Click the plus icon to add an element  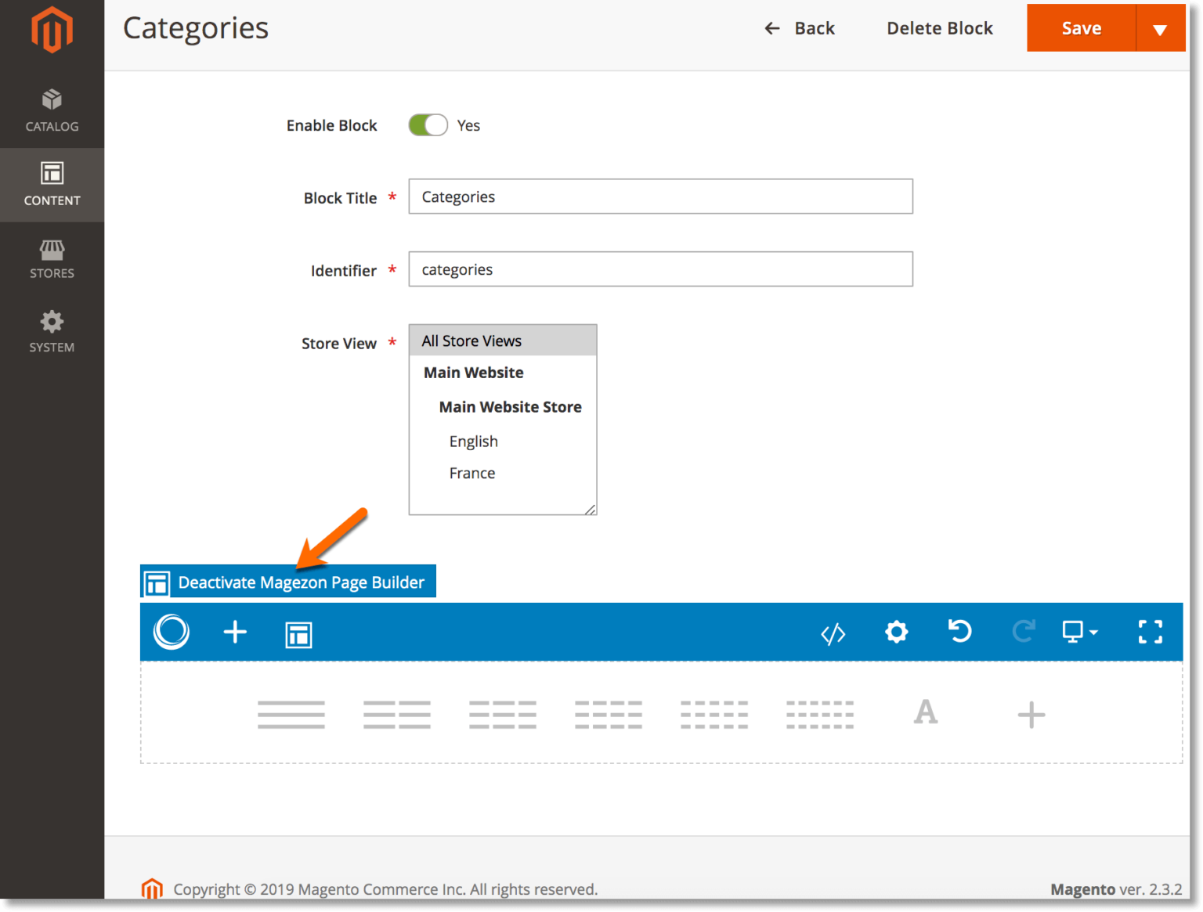click(235, 633)
